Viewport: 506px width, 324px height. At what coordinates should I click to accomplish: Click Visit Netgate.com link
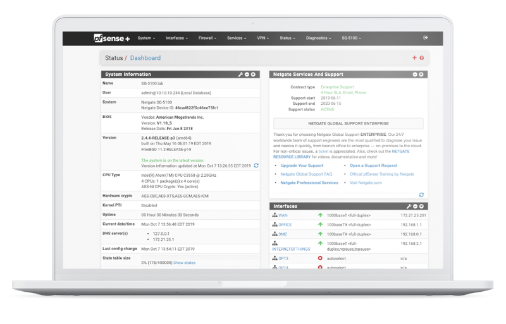click(366, 183)
